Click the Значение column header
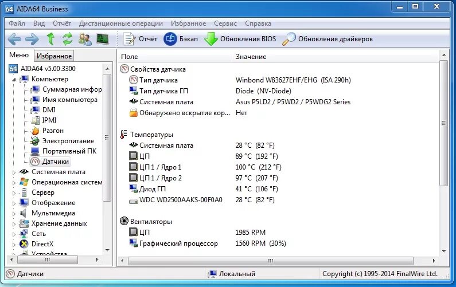Viewport: 456px width, 287px height. click(336, 57)
